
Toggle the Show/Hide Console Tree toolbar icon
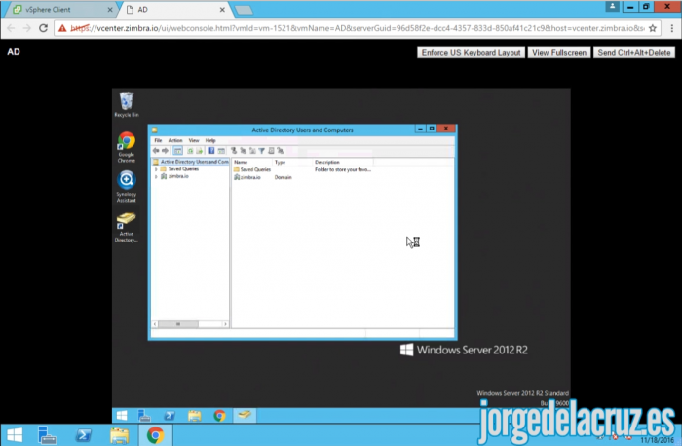point(178,151)
